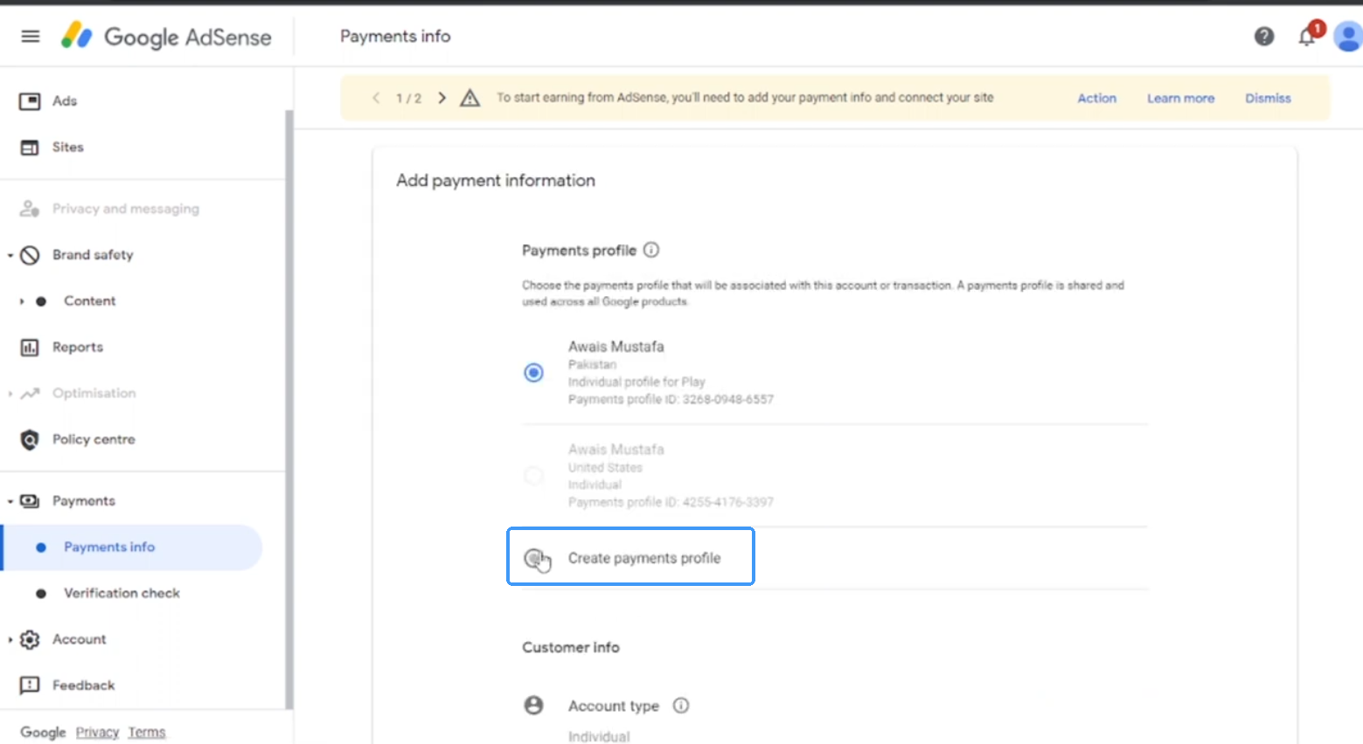Collapse the Brand safety section arrow
The height and width of the screenshot is (744, 1363).
coord(10,256)
